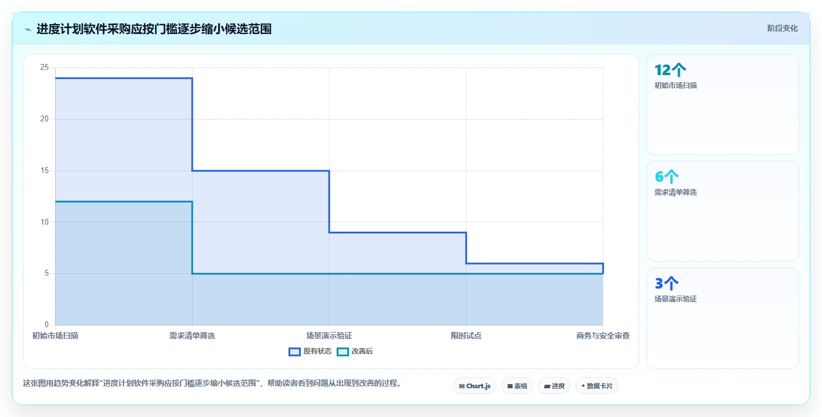This screenshot has width=822, height=417.
Task: Open the 6个 需求清单筛选 data card
Action: [723, 211]
